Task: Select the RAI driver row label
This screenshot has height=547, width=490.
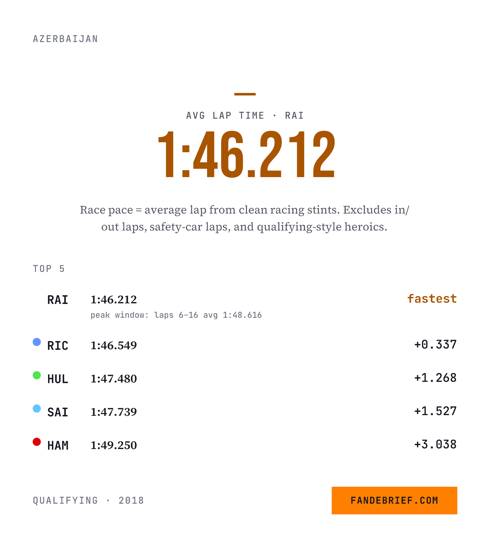Action: (58, 300)
